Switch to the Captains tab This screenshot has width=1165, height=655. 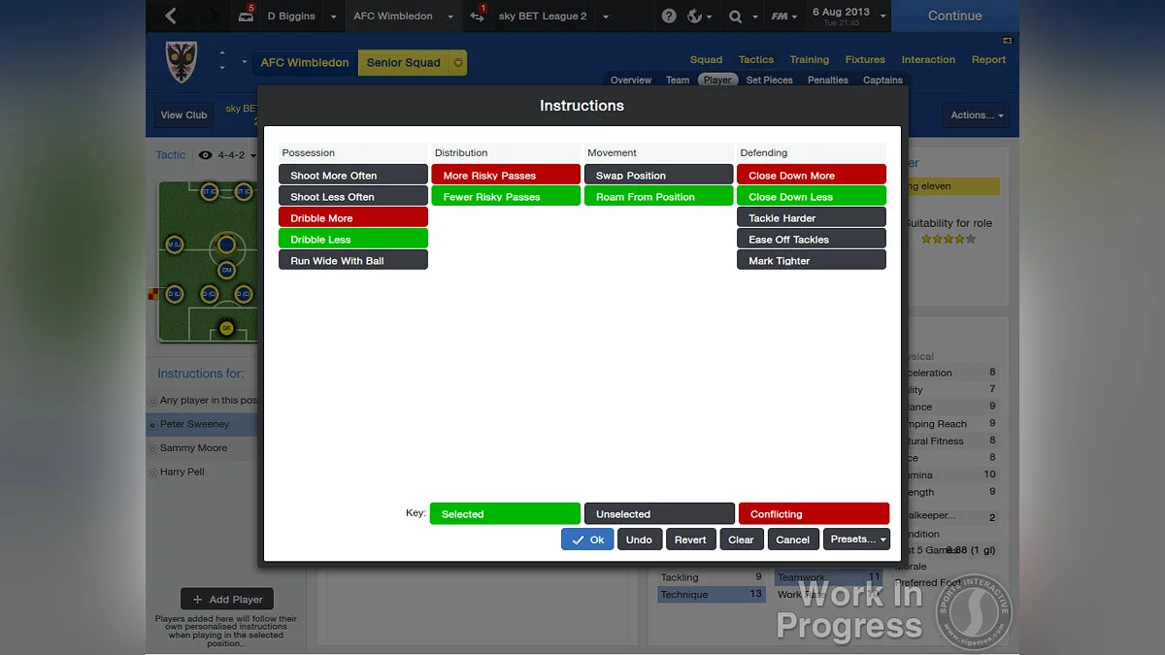tap(882, 81)
